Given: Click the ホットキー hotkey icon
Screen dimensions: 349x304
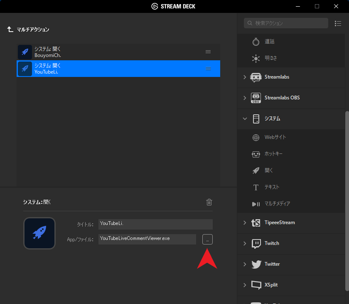Looking at the screenshot, I should [256, 154].
